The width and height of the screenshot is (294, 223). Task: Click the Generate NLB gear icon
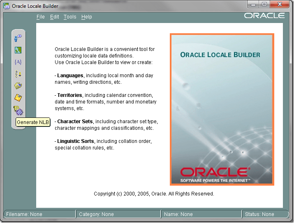point(18,110)
